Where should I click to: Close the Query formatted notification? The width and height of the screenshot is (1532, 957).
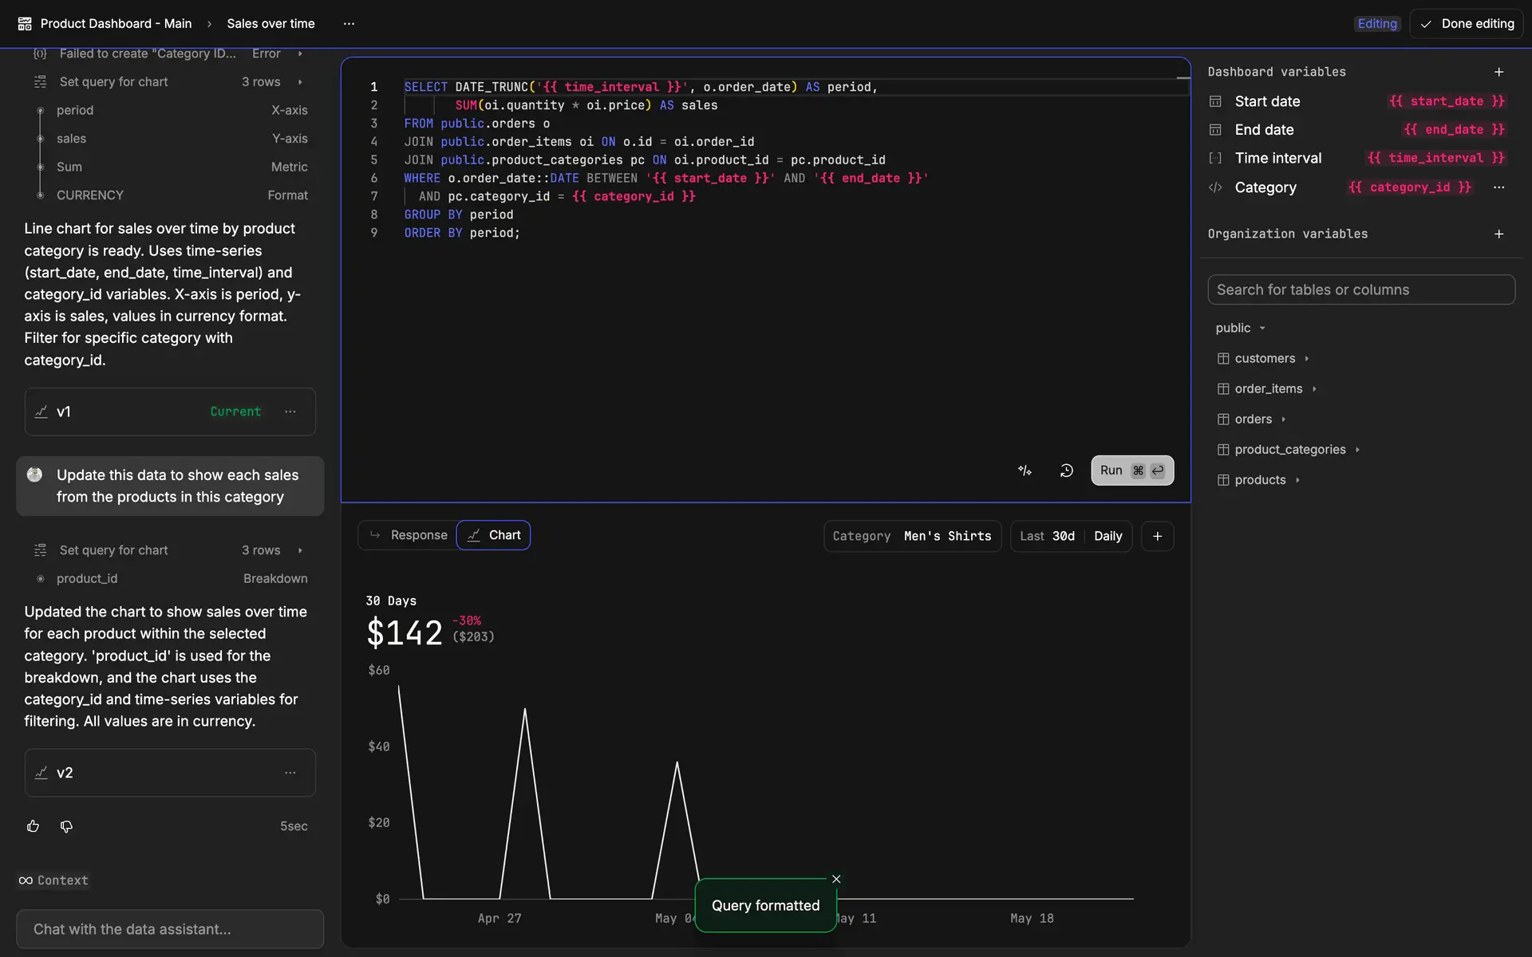point(836,879)
